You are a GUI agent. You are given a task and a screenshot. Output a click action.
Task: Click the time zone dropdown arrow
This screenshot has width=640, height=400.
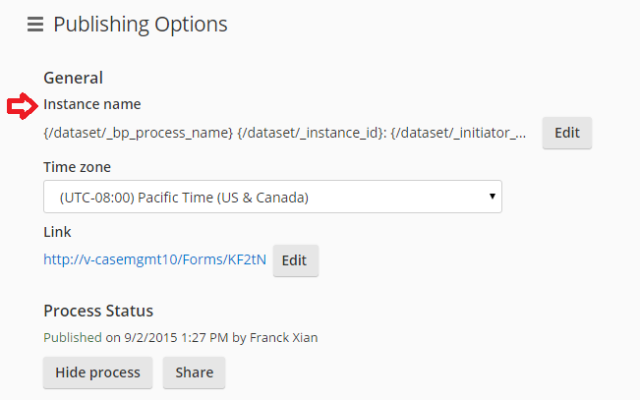(x=493, y=197)
